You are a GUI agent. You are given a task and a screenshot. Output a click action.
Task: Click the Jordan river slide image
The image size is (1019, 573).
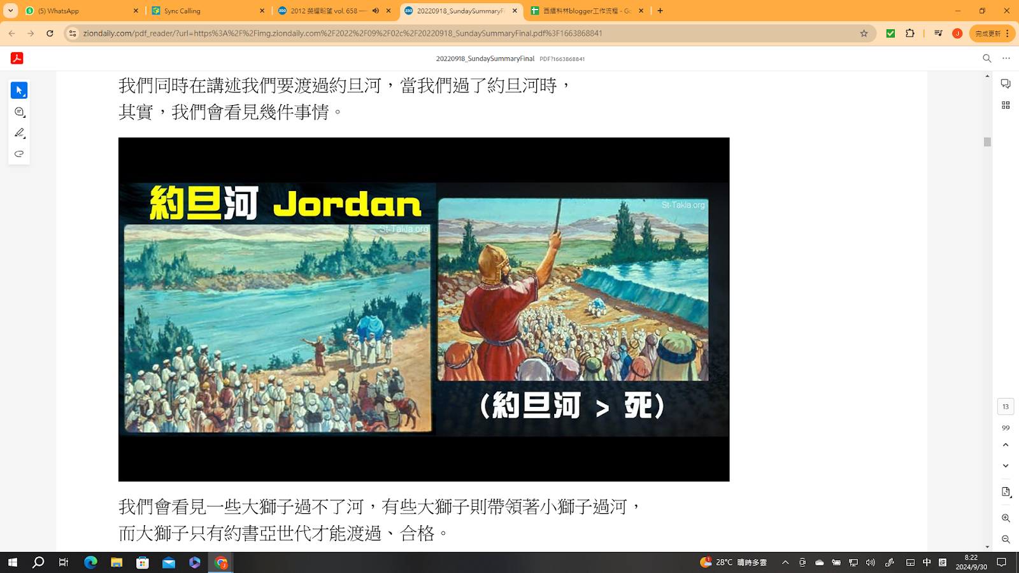click(x=424, y=309)
